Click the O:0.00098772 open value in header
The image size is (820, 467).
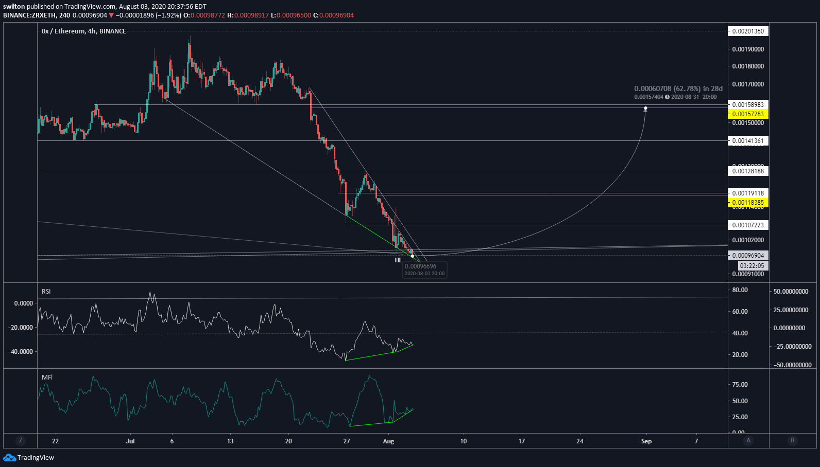click(204, 15)
